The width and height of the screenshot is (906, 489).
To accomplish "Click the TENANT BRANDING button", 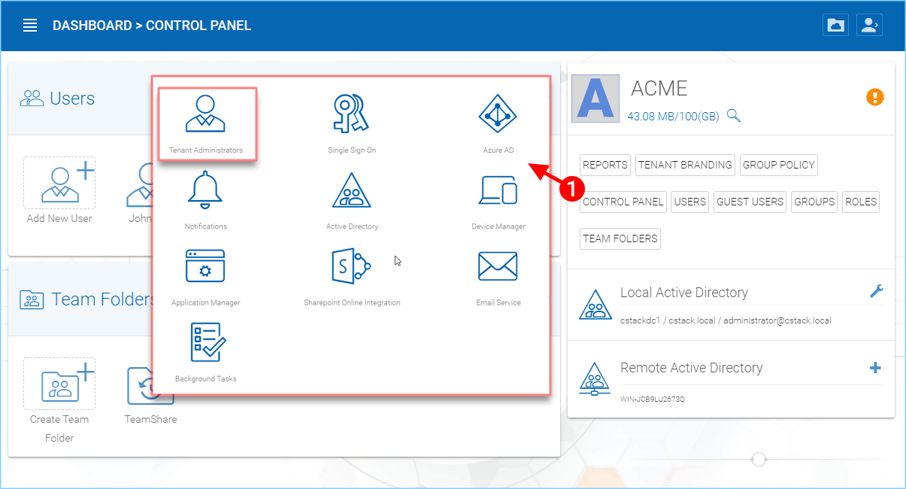I will click(685, 165).
